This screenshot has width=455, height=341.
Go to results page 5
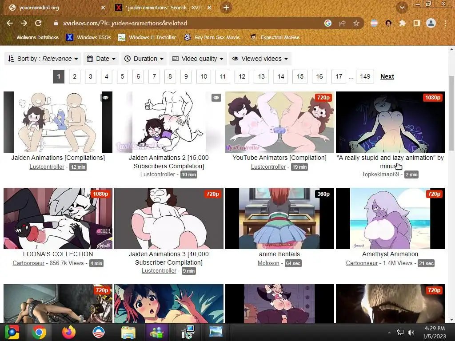[122, 76]
